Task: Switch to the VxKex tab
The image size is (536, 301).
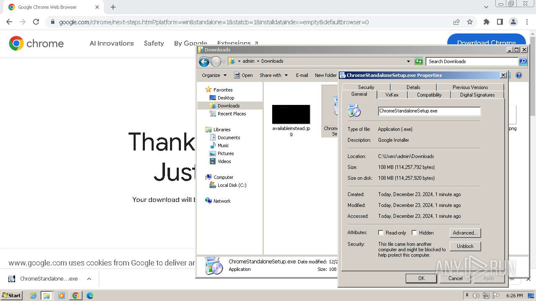Action: click(392, 95)
